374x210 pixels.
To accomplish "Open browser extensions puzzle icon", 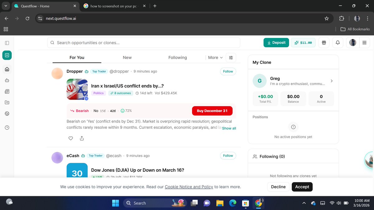I will tap(342, 18).
